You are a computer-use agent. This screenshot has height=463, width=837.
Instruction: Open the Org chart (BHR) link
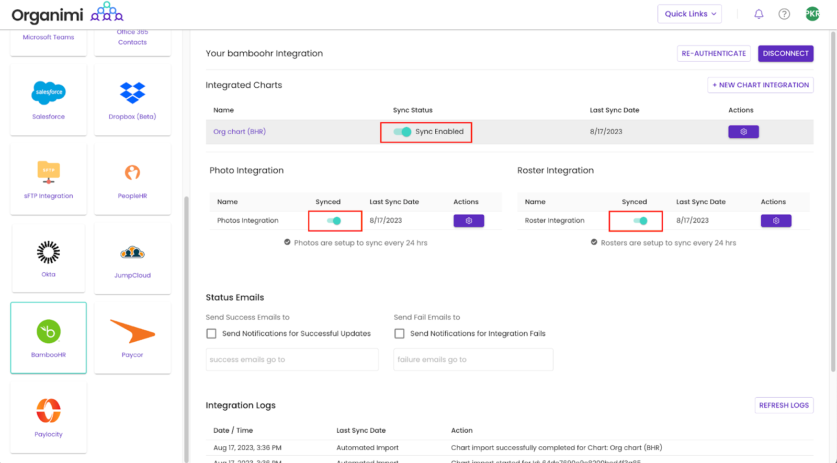pyautogui.click(x=240, y=132)
